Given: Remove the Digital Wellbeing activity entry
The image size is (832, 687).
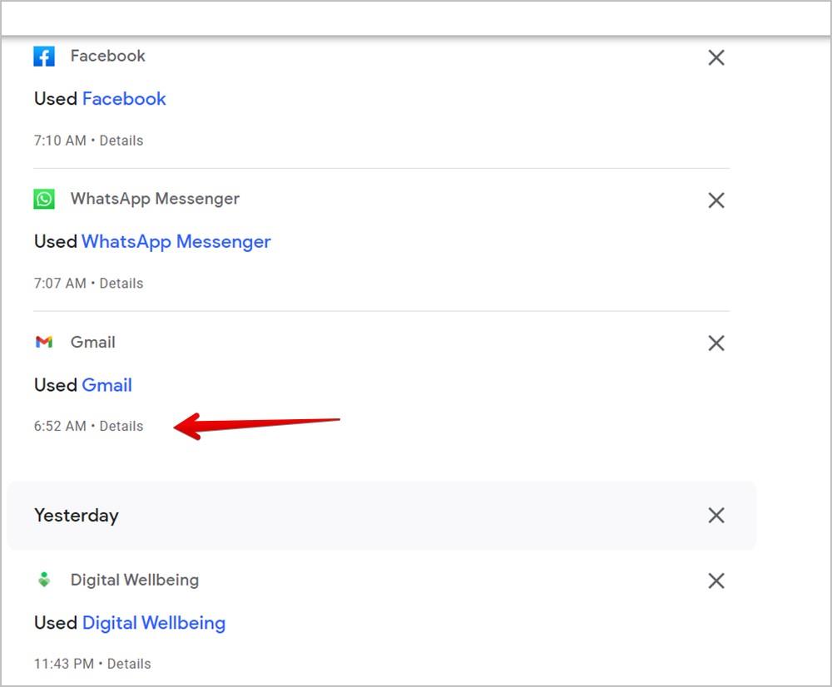Looking at the screenshot, I should coord(716,581).
